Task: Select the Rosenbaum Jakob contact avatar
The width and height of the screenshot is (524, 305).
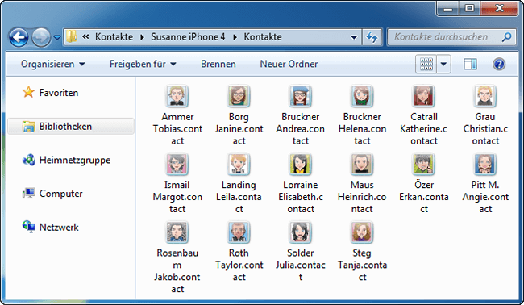Action: coord(177,232)
